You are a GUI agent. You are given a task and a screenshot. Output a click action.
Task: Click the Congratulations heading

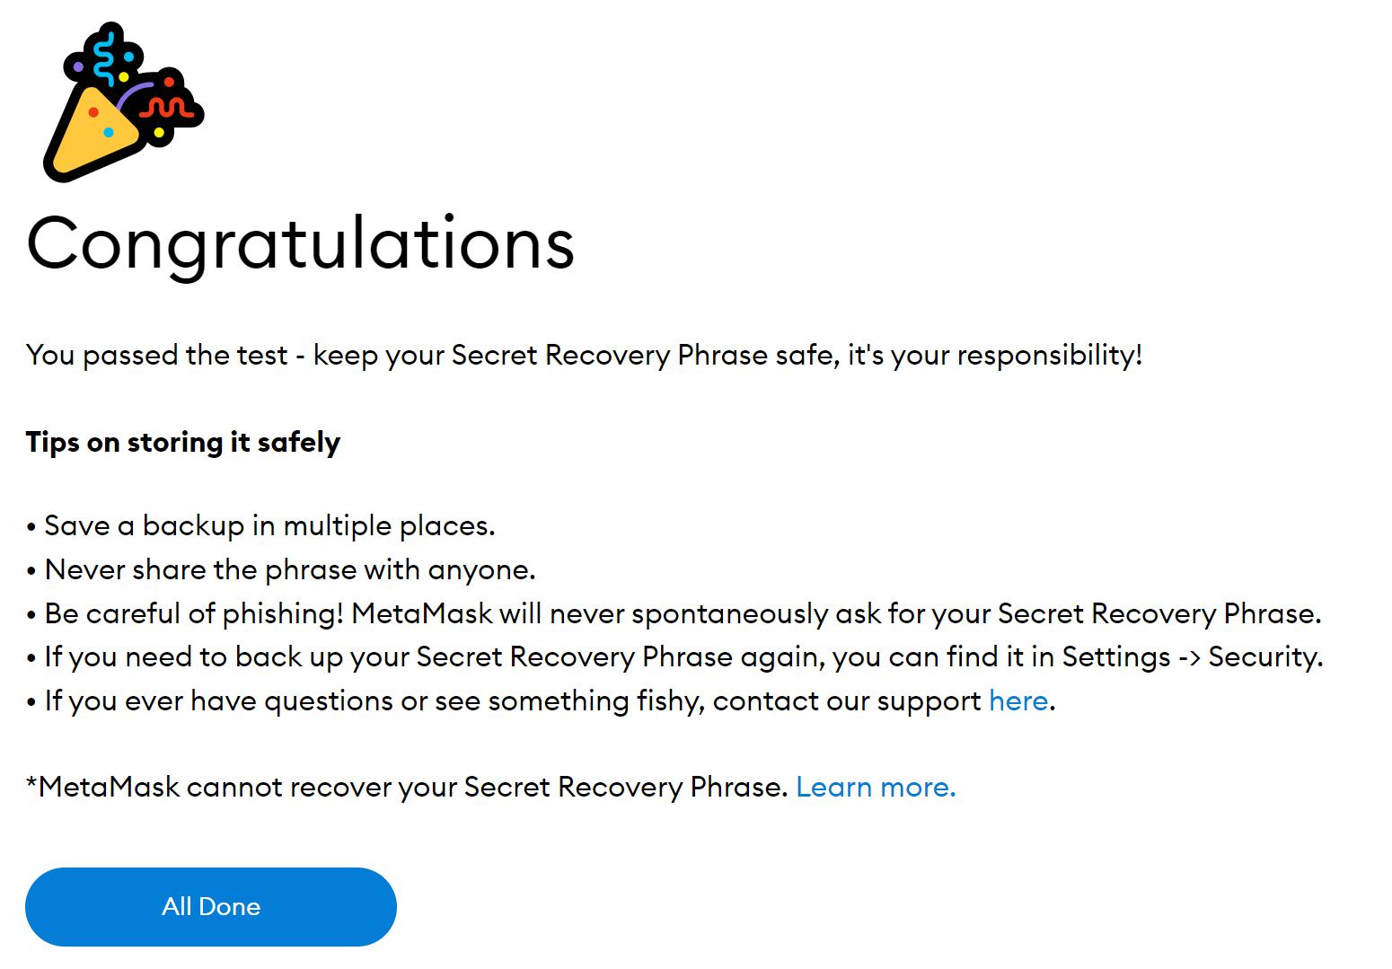pyautogui.click(x=301, y=244)
